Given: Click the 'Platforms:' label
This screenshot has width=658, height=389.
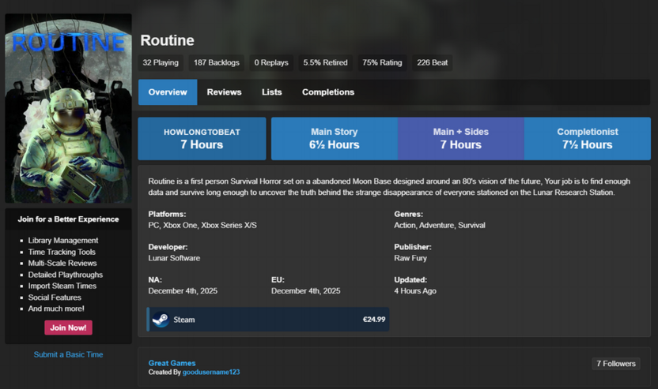Looking at the screenshot, I should point(167,214).
